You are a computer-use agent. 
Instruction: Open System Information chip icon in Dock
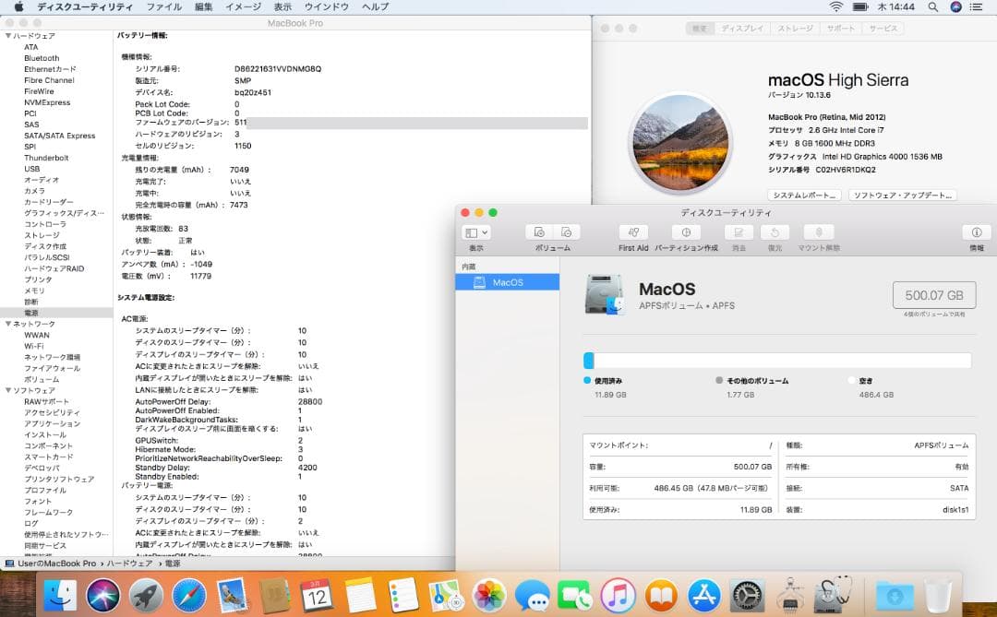click(790, 596)
